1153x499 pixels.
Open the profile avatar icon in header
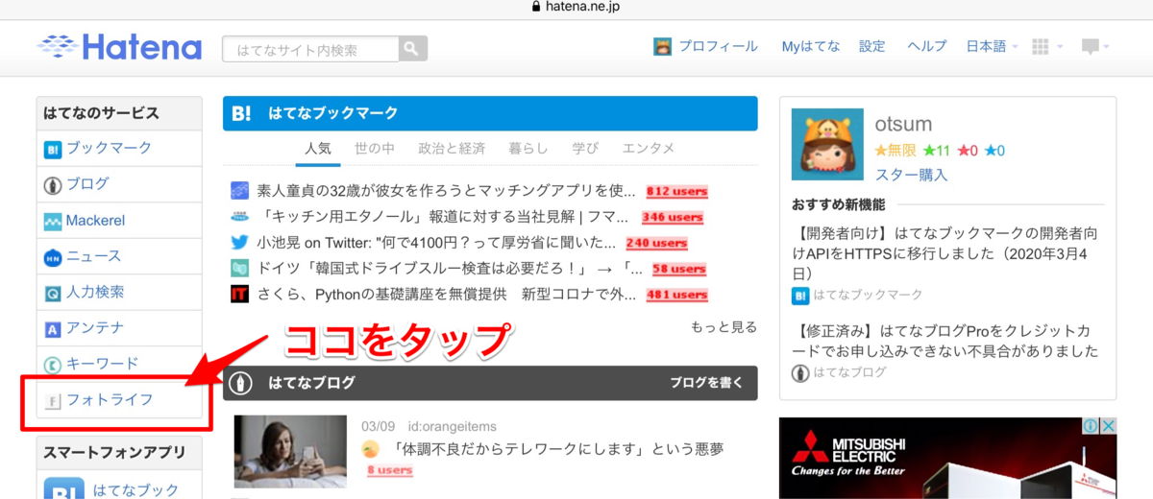662,46
